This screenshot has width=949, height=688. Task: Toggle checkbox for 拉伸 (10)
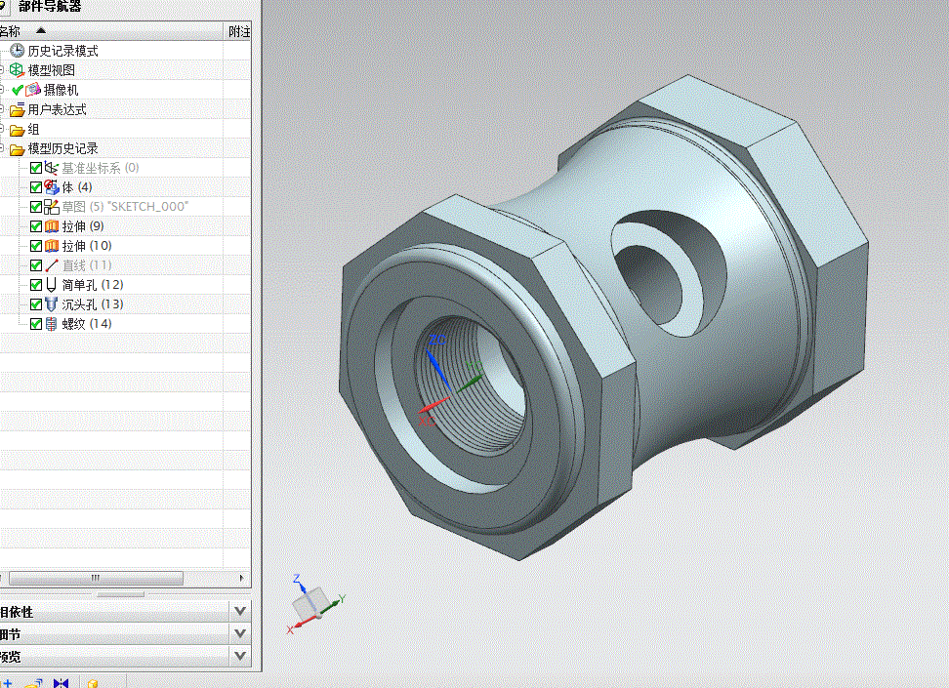coord(36,246)
